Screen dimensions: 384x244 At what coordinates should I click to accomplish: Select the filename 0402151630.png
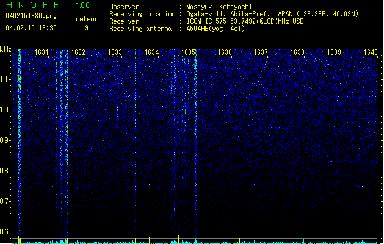31,16
